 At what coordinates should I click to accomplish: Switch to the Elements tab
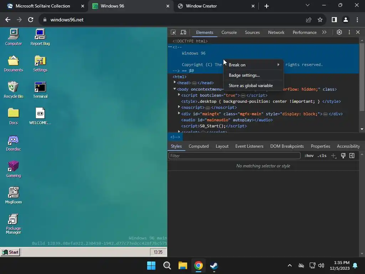coord(204,32)
